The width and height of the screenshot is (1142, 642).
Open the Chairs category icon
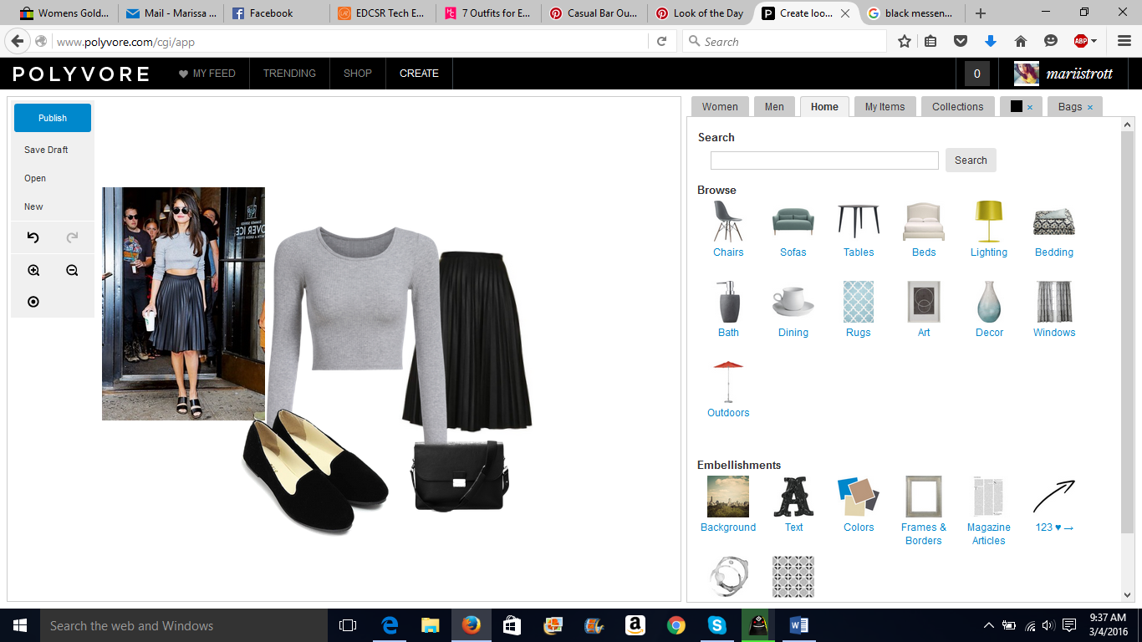[728, 222]
